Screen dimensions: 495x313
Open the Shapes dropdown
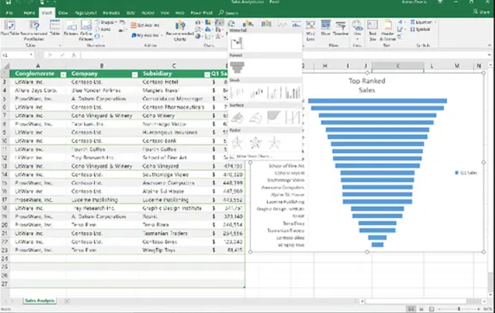106,22
